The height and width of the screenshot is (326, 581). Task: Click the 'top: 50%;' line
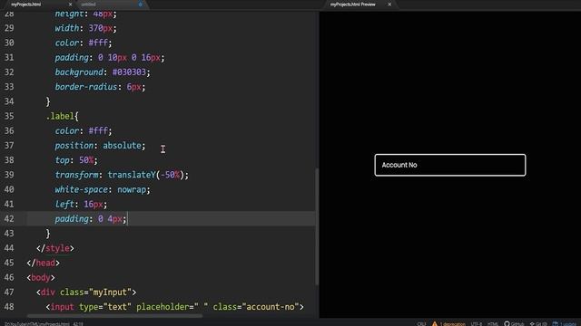tap(76, 160)
